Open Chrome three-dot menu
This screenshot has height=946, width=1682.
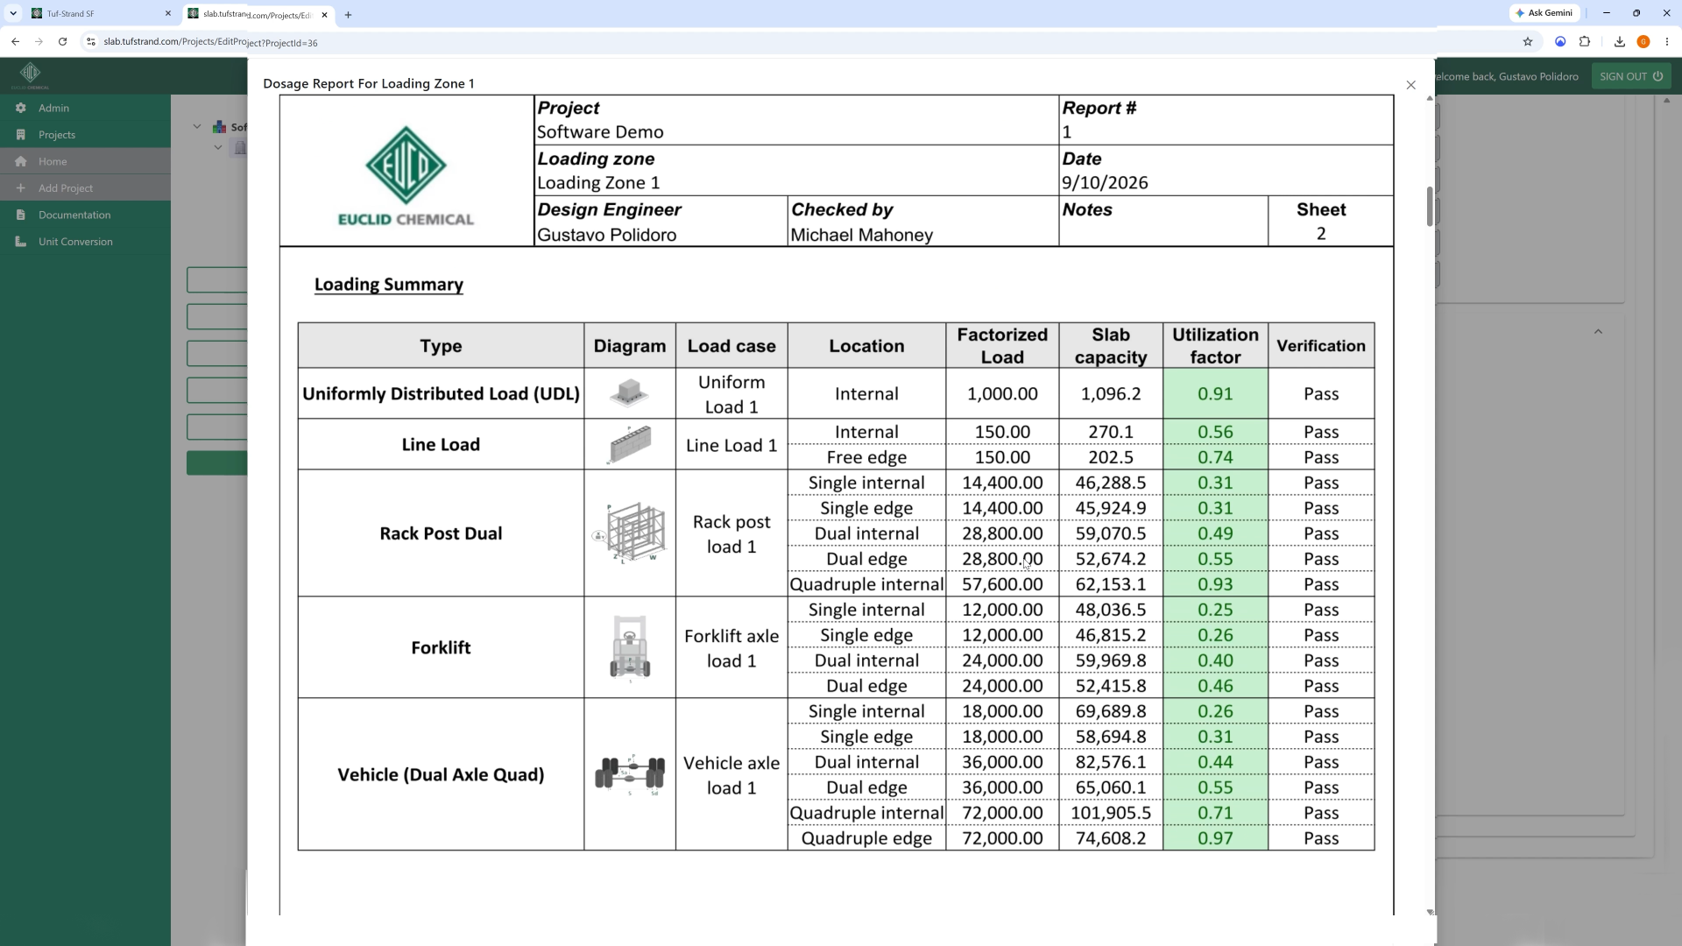[x=1667, y=42]
